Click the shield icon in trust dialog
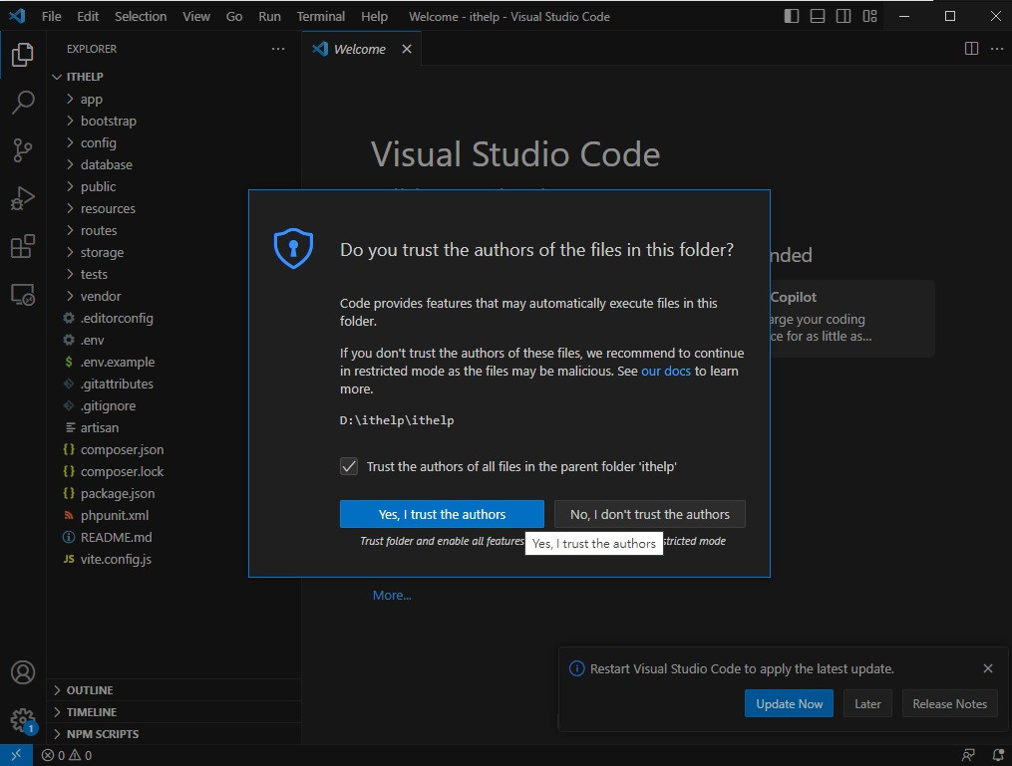This screenshot has height=766, width=1012. [x=293, y=248]
